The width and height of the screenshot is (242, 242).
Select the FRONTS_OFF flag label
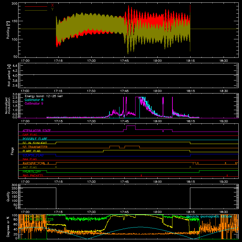coord(32,172)
